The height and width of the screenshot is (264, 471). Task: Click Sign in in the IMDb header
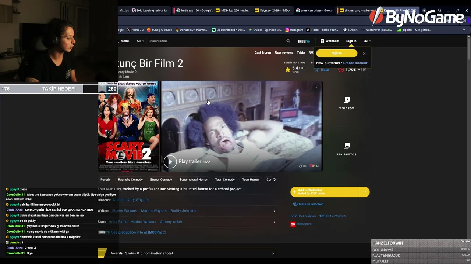351,41
